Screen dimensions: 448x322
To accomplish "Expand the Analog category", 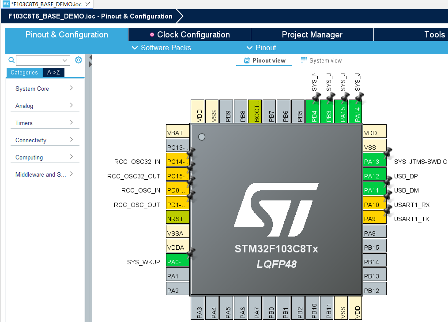I will [x=45, y=106].
